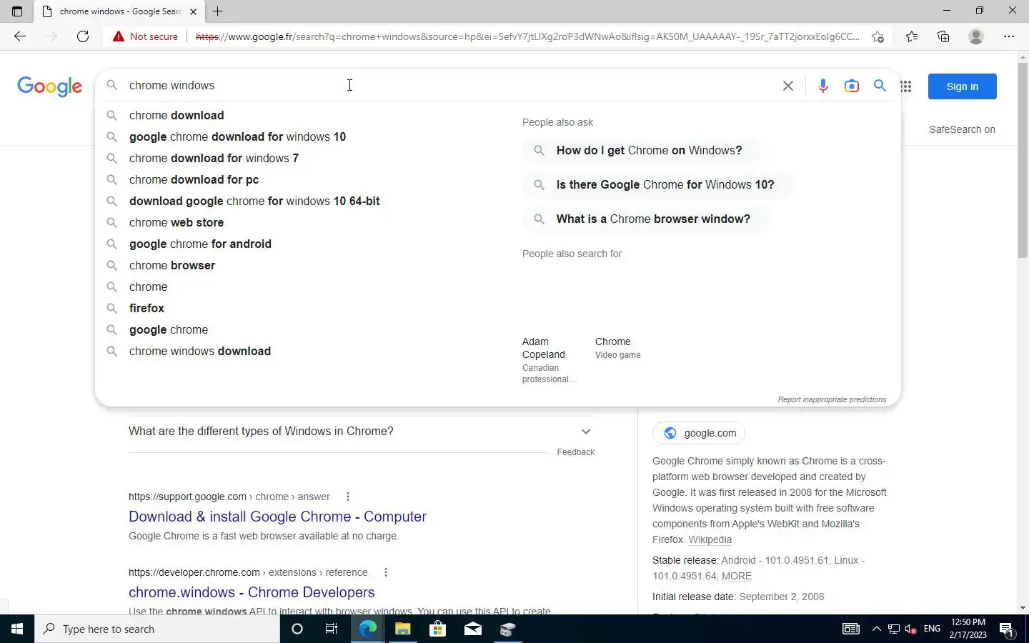Open Cortana circle on taskbar

pyautogui.click(x=297, y=629)
